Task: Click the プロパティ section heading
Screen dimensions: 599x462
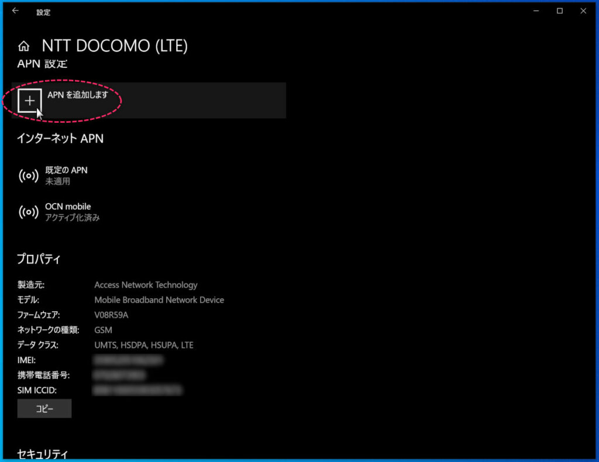Action: pos(39,259)
